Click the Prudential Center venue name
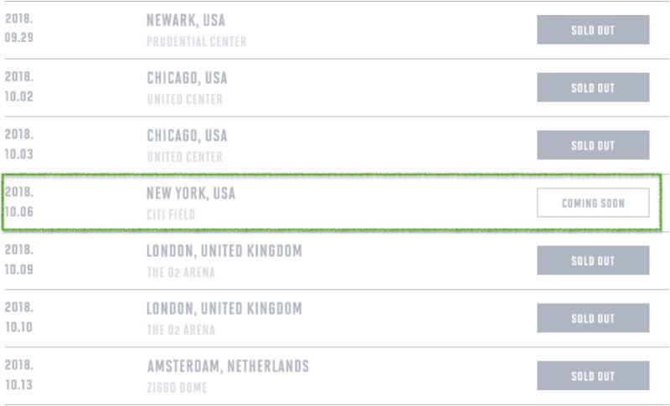The height and width of the screenshot is (406, 670). (x=197, y=41)
